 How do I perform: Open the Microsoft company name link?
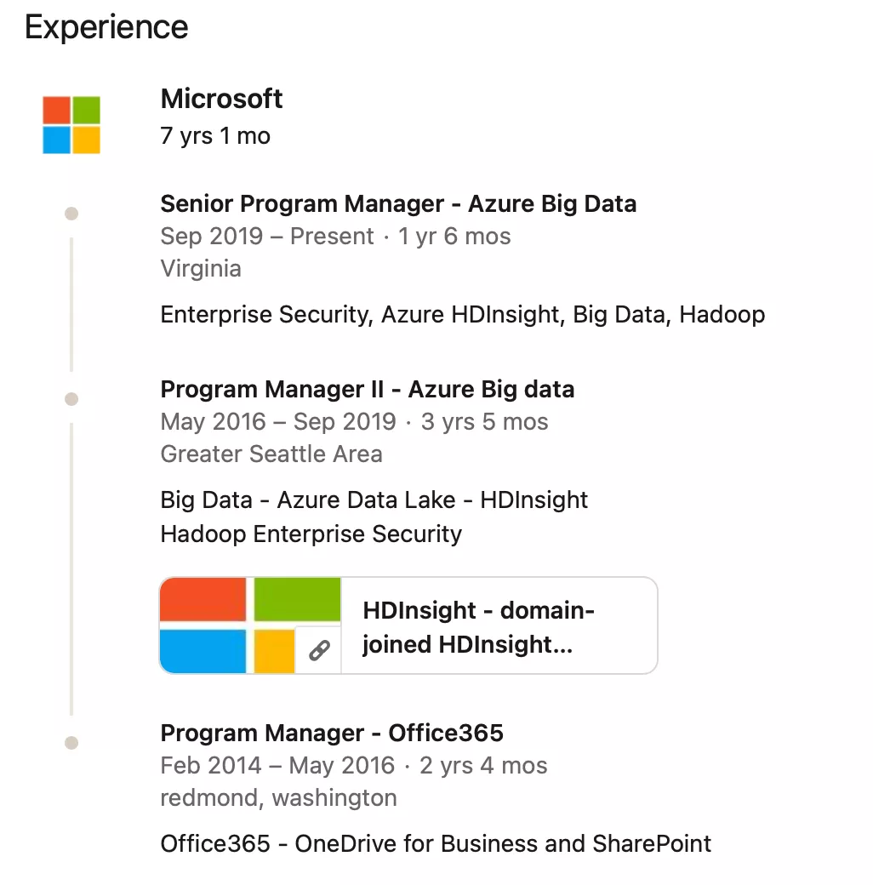[x=221, y=99]
